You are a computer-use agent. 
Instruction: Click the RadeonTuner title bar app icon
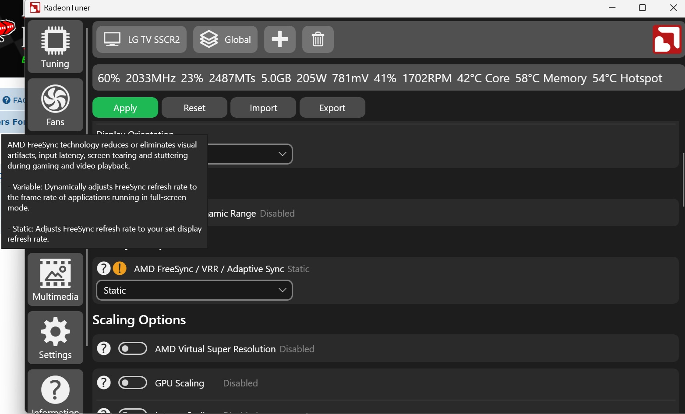tap(35, 7)
